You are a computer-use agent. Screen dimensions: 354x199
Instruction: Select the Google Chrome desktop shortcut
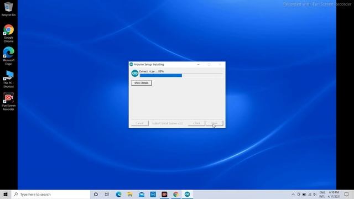(x=9, y=33)
